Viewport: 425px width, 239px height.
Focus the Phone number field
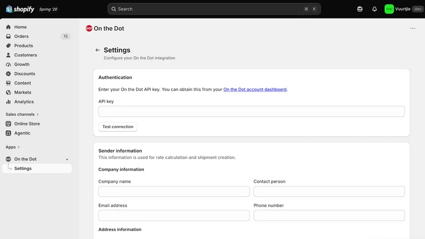point(329,216)
